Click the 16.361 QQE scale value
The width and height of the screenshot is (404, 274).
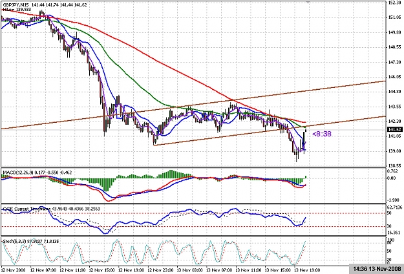point(393,233)
